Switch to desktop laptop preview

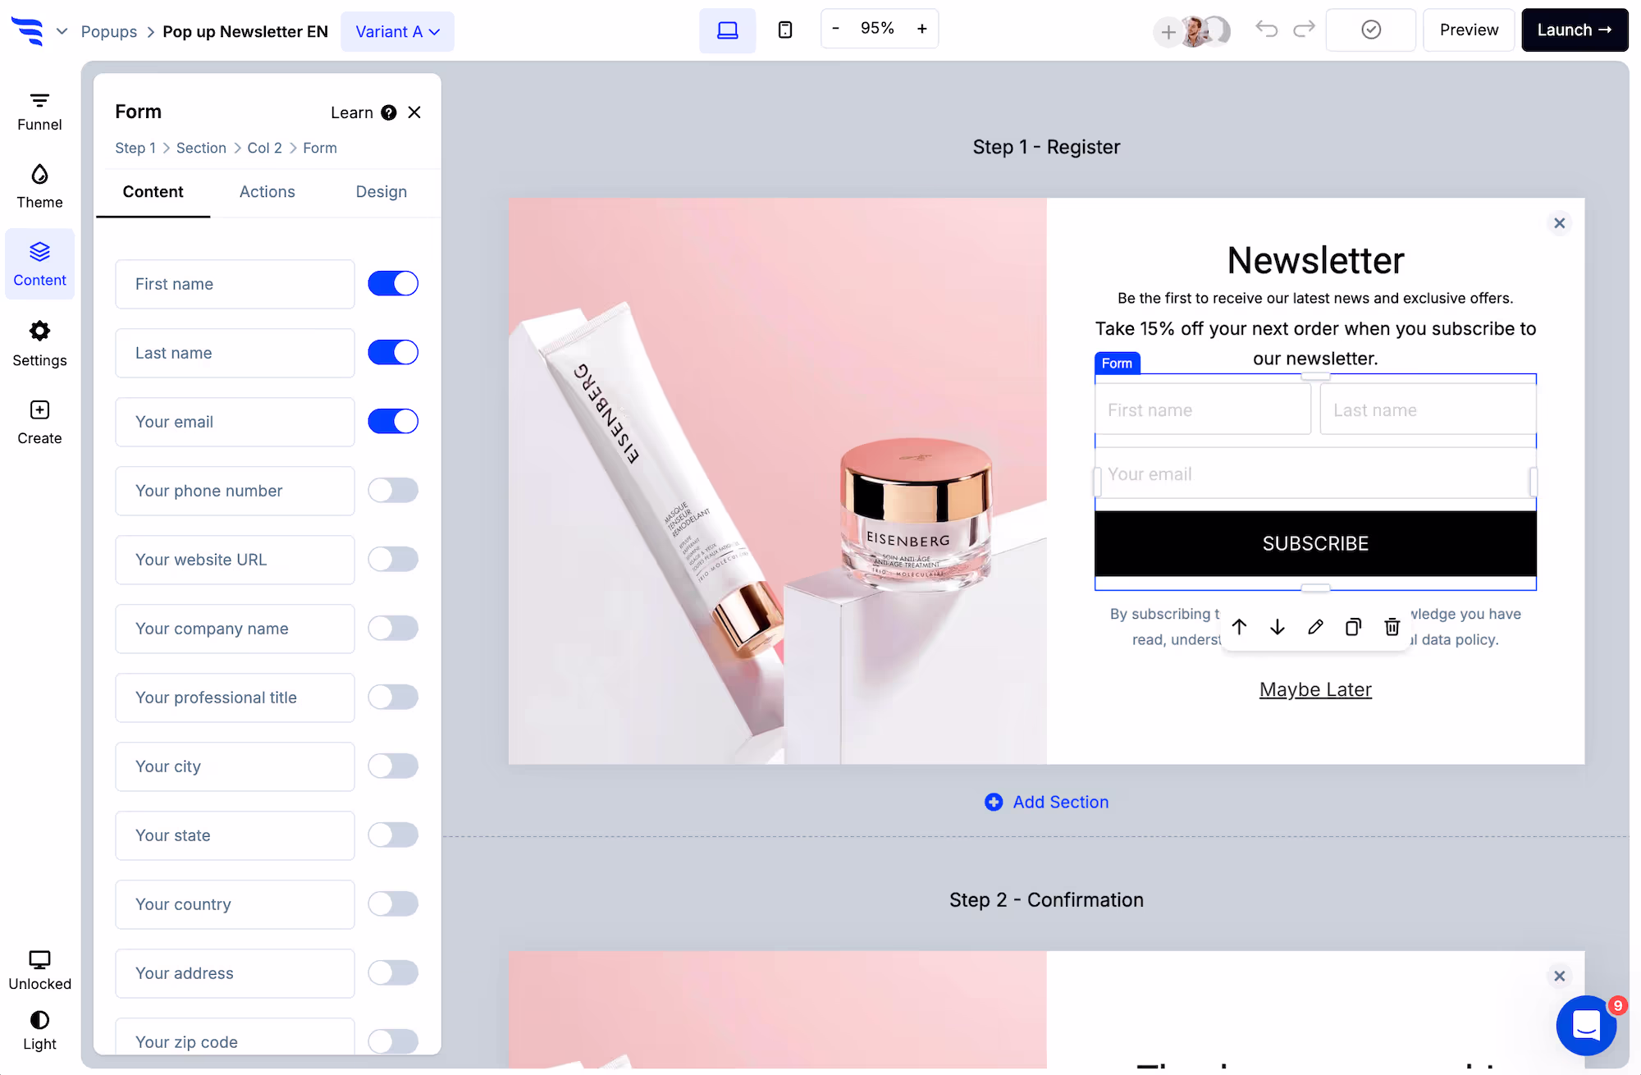tap(727, 30)
